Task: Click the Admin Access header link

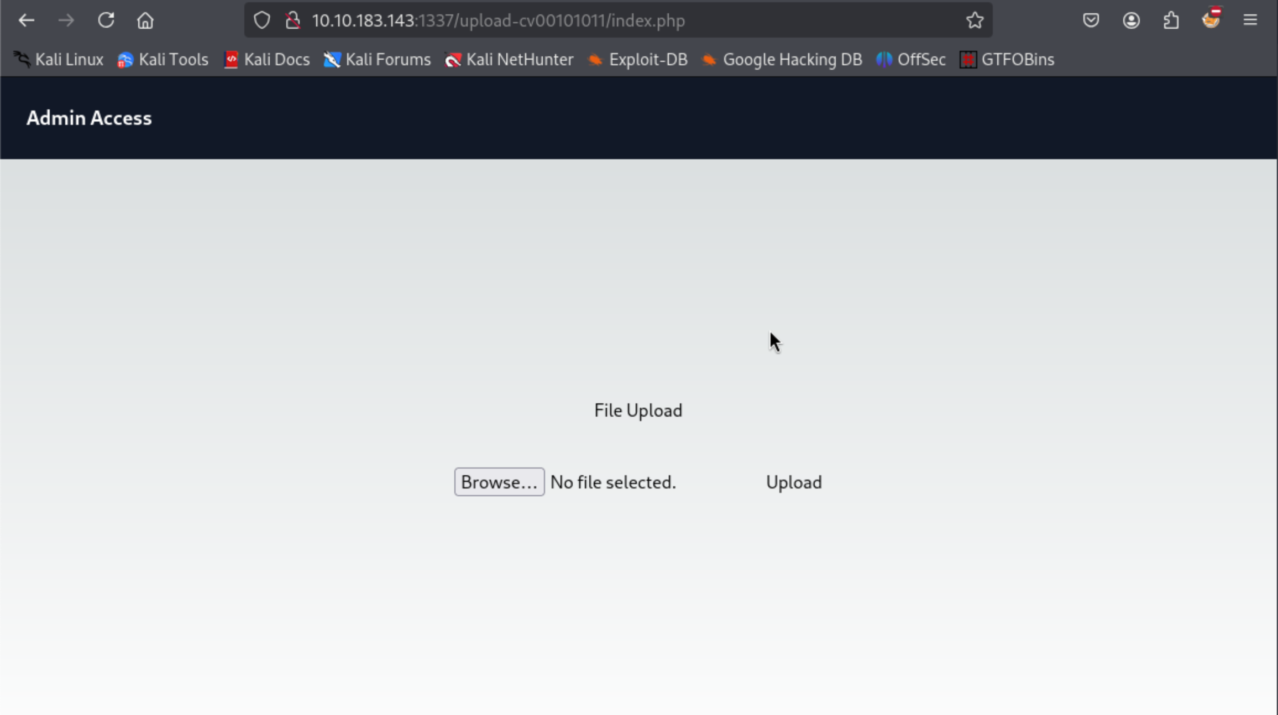Action: pyautogui.click(x=89, y=118)
